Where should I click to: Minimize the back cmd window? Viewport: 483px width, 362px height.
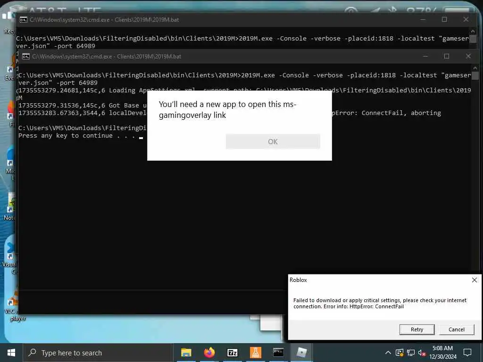[423, 19]
